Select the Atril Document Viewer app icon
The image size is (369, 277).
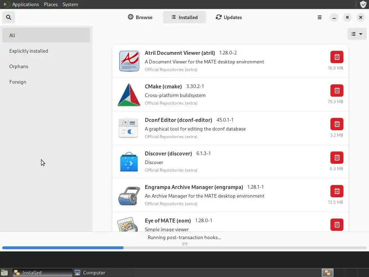point(129,61)
